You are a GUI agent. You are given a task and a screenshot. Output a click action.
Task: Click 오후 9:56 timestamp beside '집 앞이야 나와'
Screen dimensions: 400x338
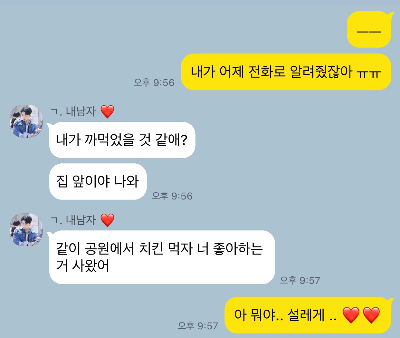(x=172, y=196)
